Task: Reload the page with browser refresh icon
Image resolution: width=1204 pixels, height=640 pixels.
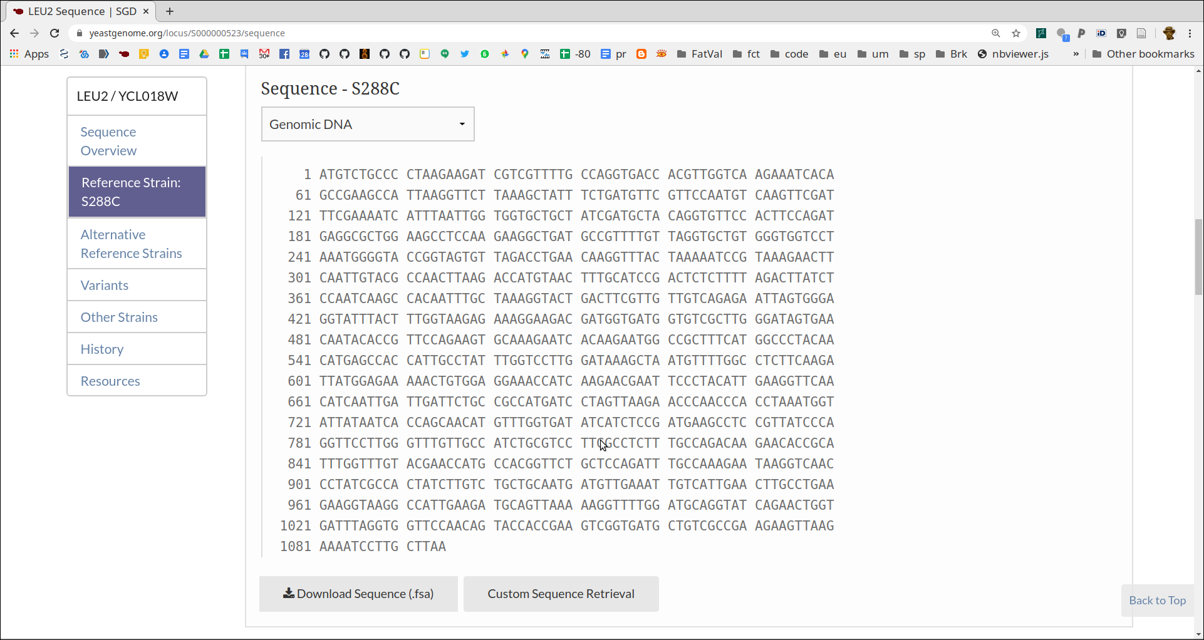Action: (x=54, y=33)
